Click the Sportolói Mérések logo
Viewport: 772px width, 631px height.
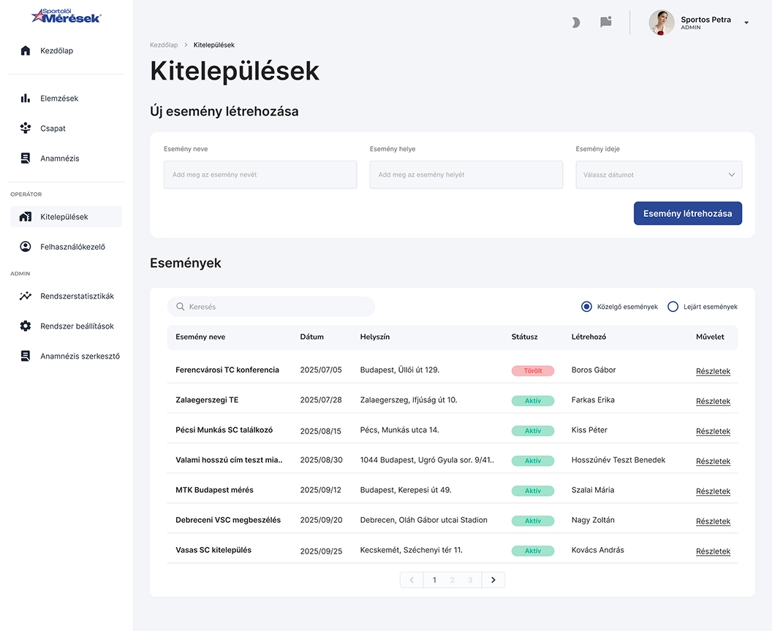click(66, 16)
